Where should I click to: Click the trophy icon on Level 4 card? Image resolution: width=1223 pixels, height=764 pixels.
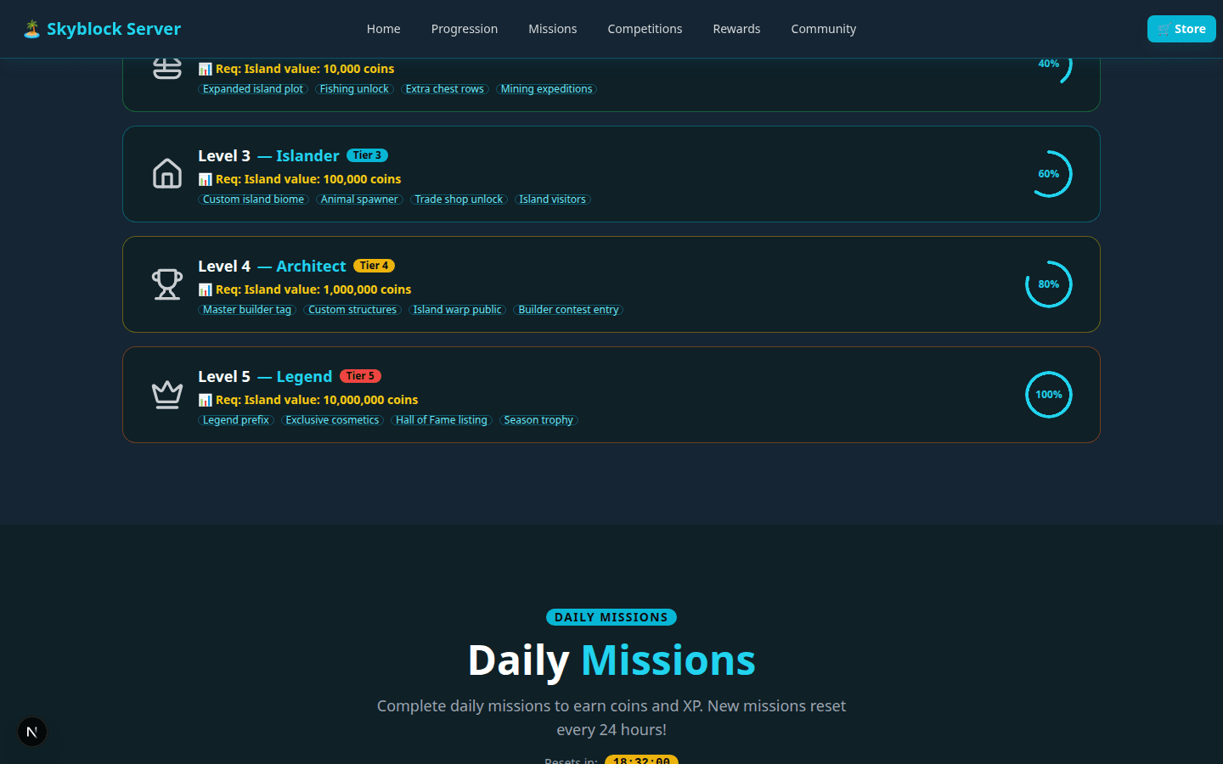pyautogui.click(x=167, y=284)
